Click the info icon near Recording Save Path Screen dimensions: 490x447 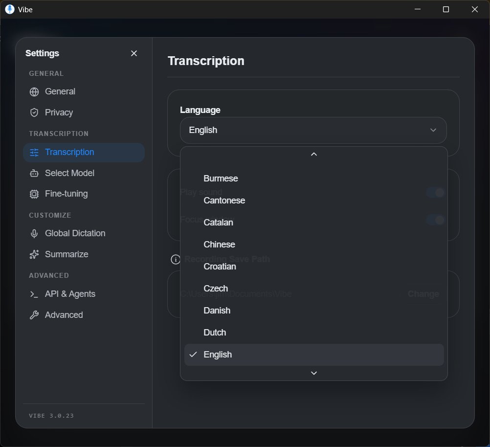tap(175, 259)
